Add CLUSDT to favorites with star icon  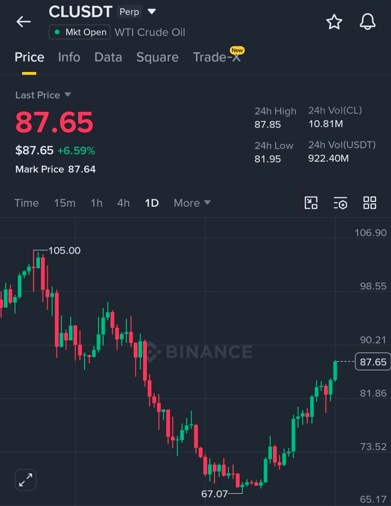(x=334, y=22)
